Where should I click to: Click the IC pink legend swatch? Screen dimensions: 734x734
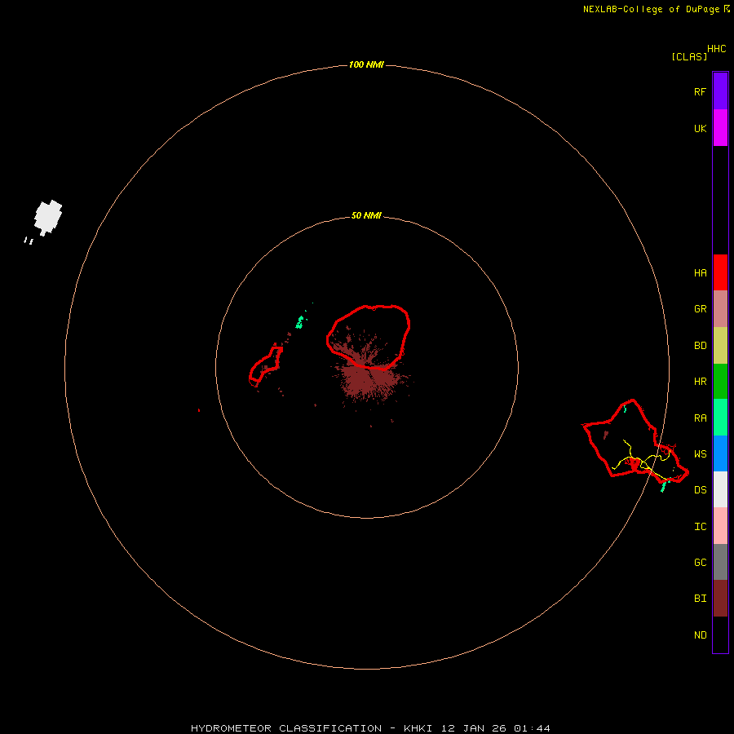coord(720,526)
